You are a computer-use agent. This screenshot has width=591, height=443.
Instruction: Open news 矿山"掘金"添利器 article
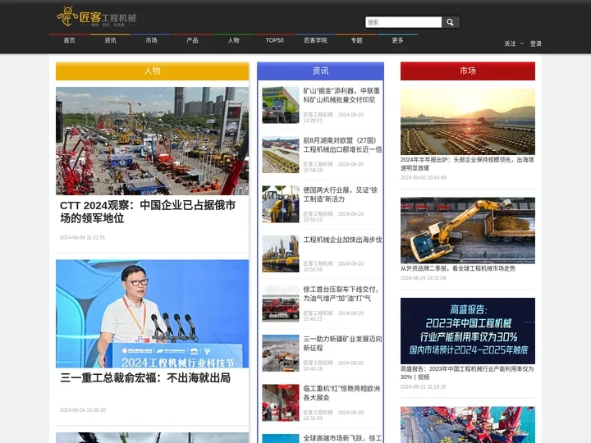(x=341, y=95)
